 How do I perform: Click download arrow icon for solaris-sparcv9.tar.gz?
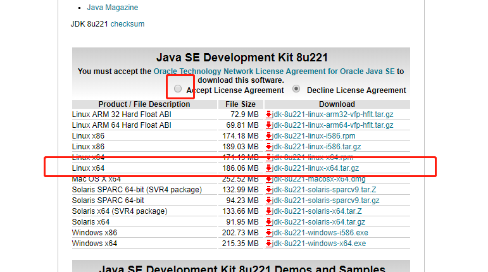(x=268, y=201)
